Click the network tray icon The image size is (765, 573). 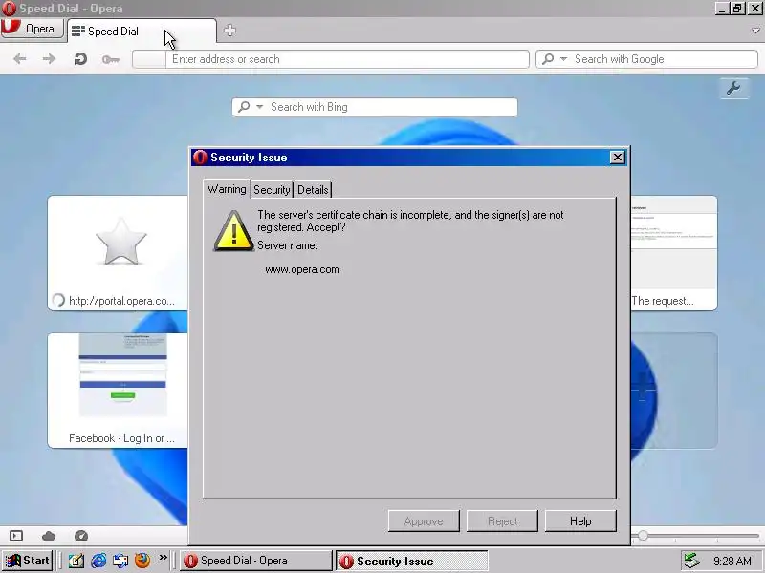[x=691, y=561]
